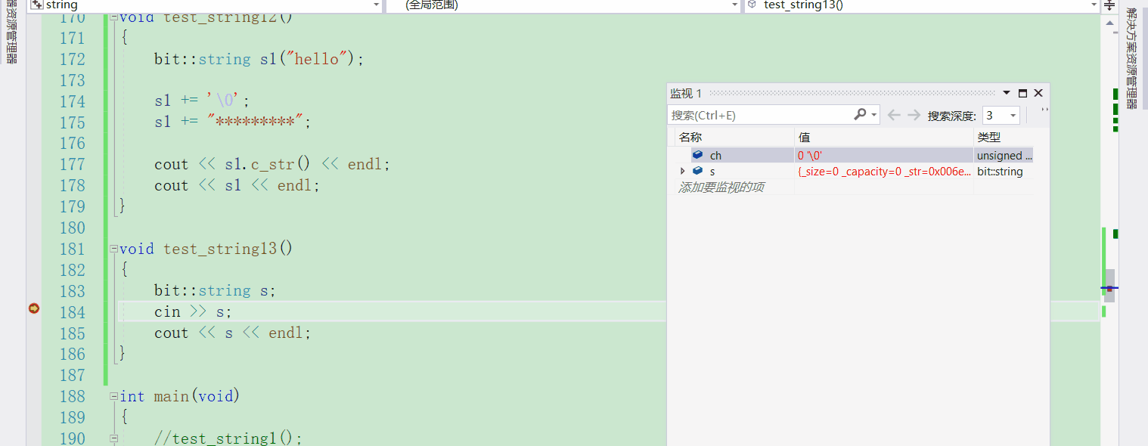Image resolution: width=1148 pixels, height=446 pixels.
Task: Click the bit::string type cell
Action: point(1000,172)
